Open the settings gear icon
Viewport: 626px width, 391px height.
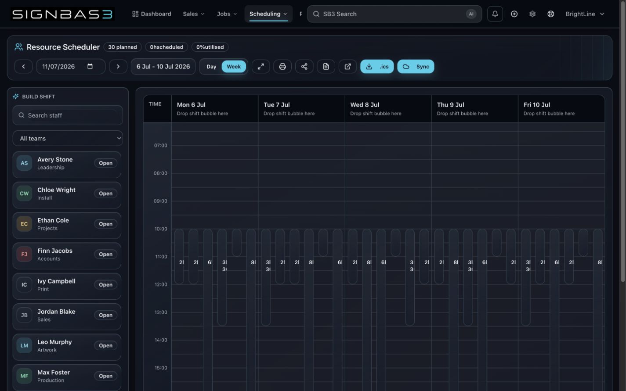coord(532,14)
